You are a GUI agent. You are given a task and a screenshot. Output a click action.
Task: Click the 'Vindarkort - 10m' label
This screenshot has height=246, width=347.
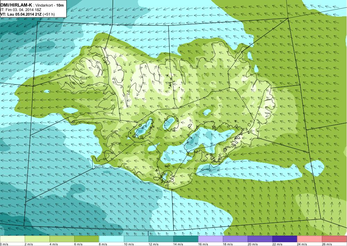[x=49, y=5]
